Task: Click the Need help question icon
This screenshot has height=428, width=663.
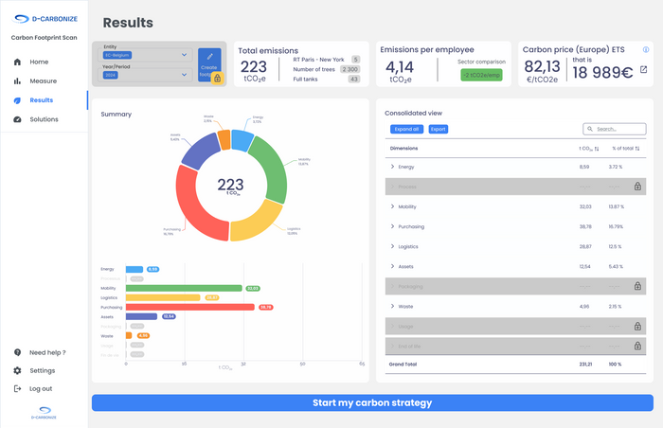Action: click(x=17, y=352)
